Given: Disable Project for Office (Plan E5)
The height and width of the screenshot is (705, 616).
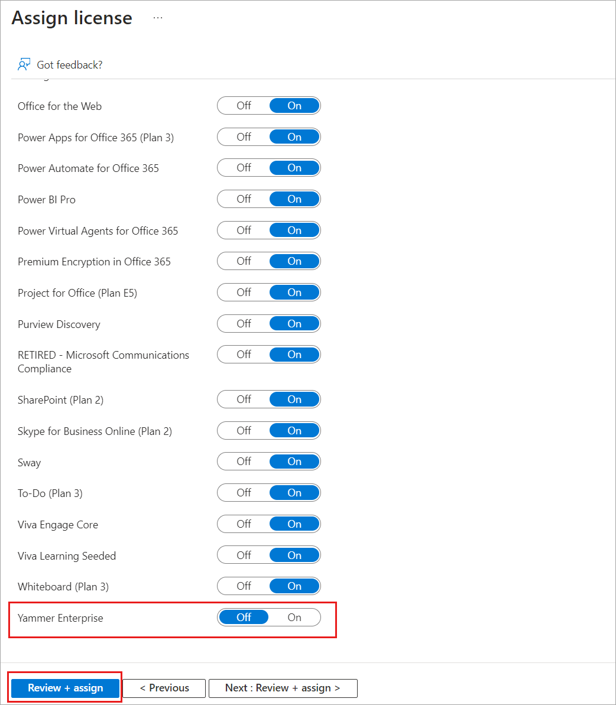Looking at the screenshot, I should (x=244, y=293).
